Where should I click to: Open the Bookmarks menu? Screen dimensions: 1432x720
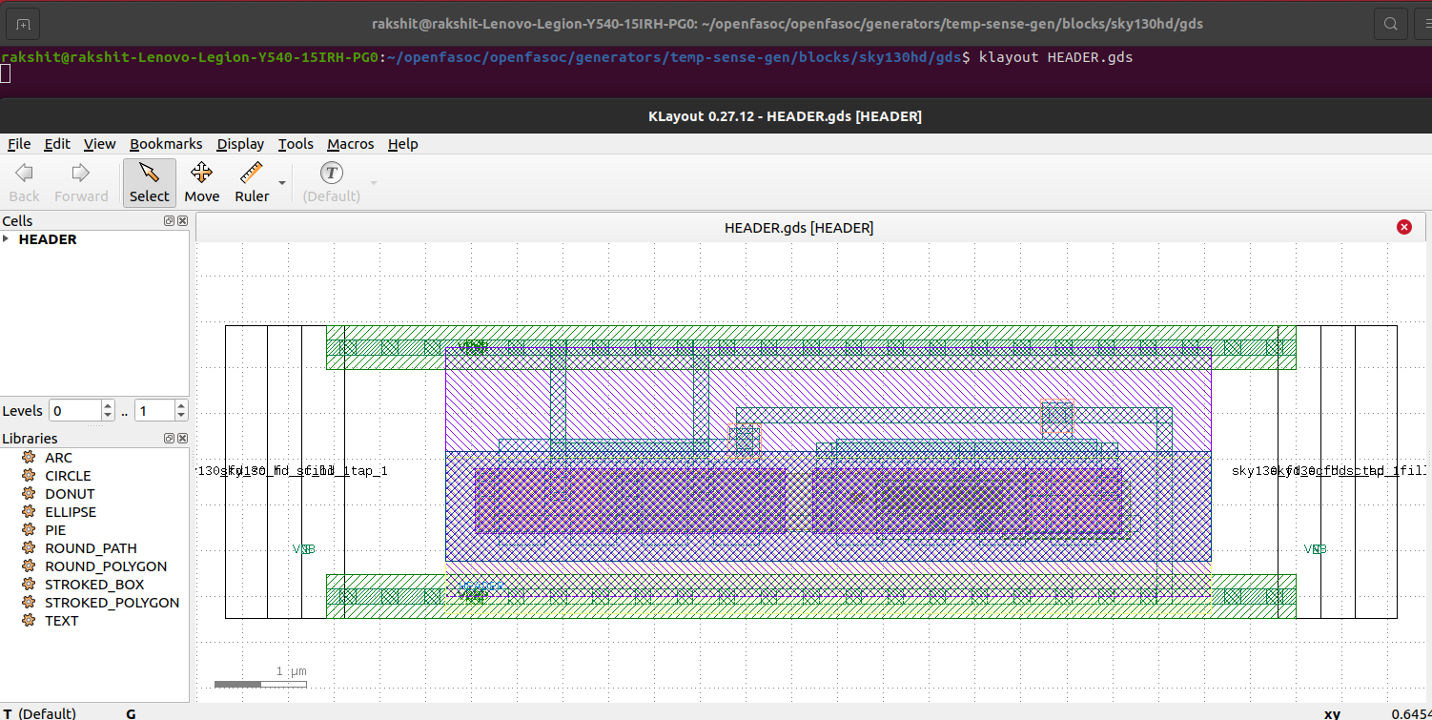point(166,144)
